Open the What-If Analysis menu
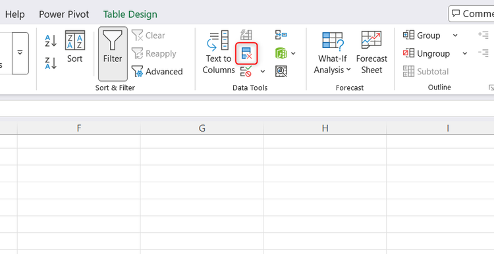 (333, 52)
